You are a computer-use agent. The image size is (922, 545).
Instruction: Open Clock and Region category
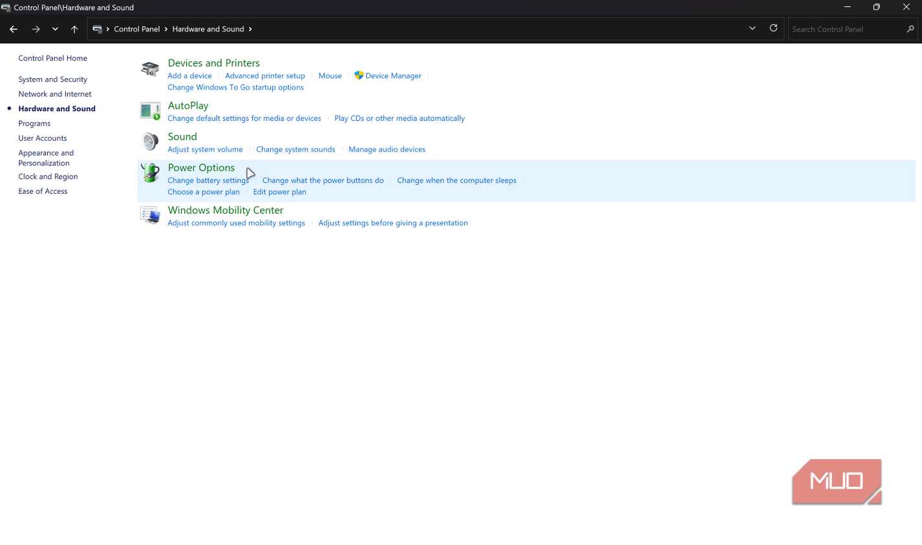[x=48, y=176]
